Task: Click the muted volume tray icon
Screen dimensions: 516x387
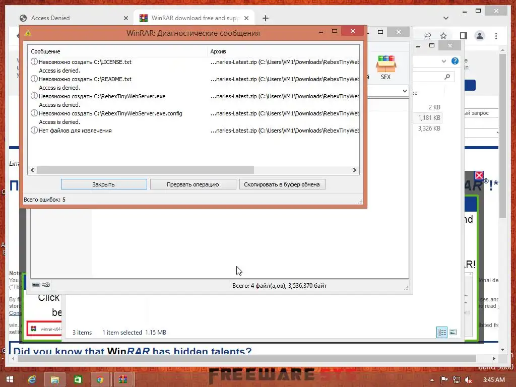Action: [x=468, y=380]
